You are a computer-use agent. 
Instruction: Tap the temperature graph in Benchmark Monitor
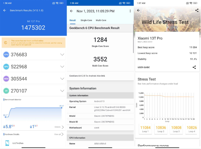[x=33, y=112]
